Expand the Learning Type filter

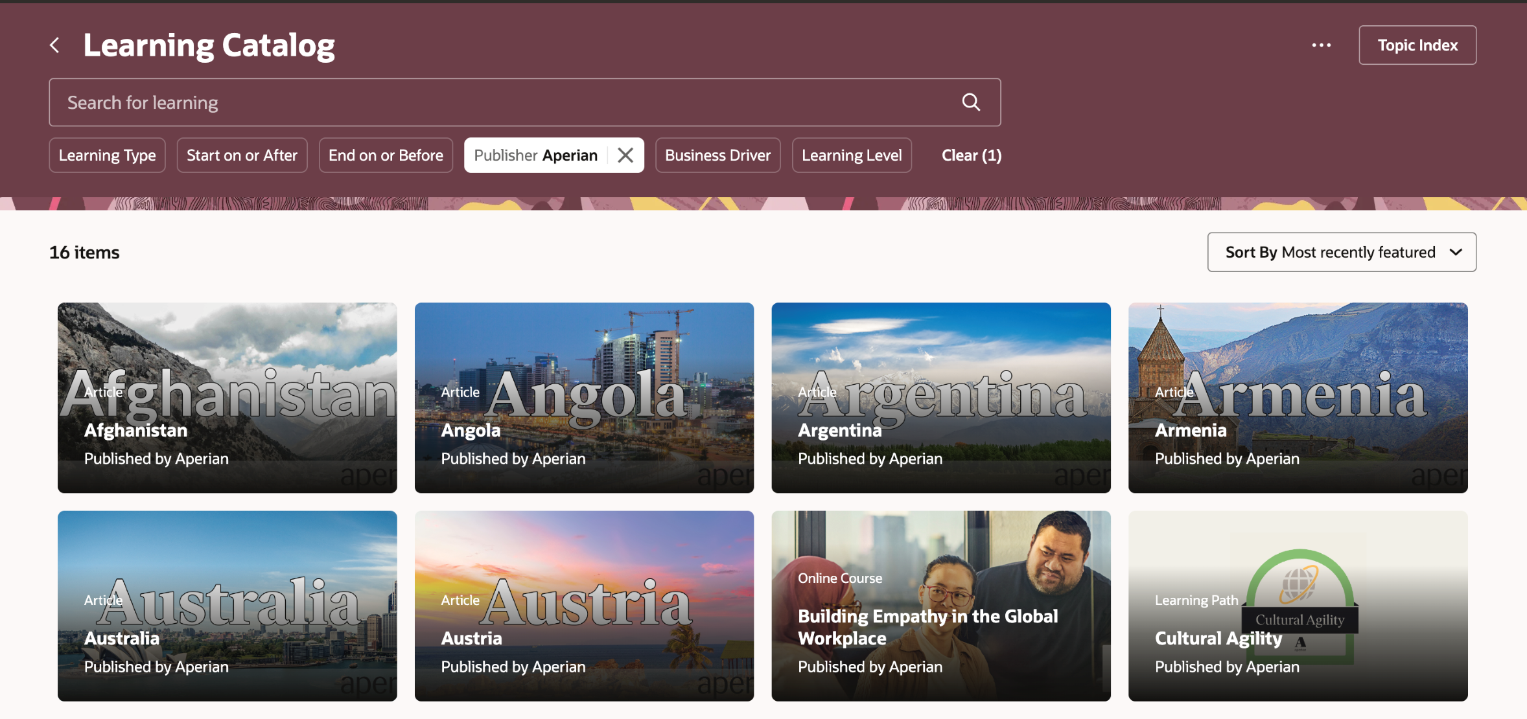[x=107, y=155]
